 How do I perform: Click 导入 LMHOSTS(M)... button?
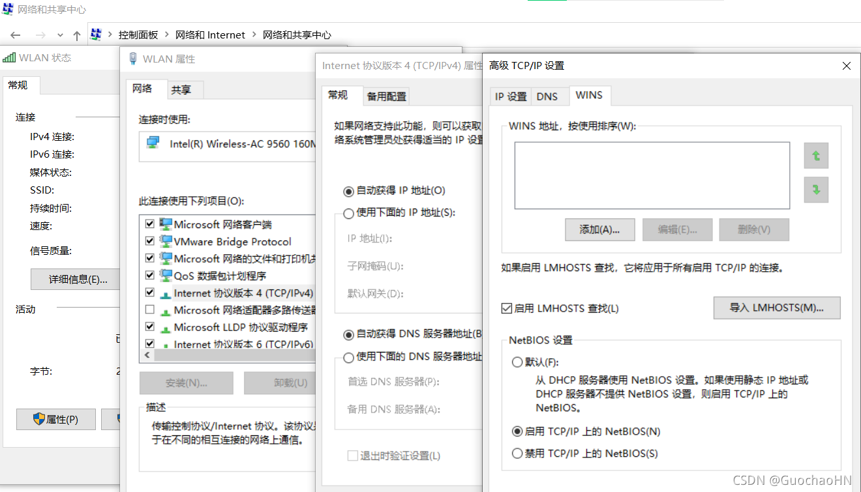click(x=776, y=308)
